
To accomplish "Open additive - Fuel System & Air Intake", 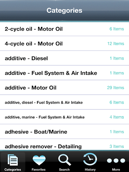I will pyautogui.click(x=64, y=73).
